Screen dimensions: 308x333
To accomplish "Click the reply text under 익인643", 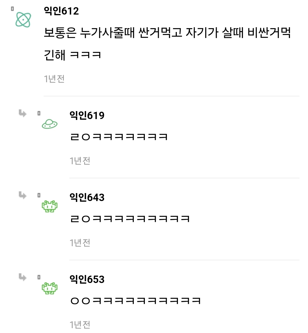I will 130,219.
